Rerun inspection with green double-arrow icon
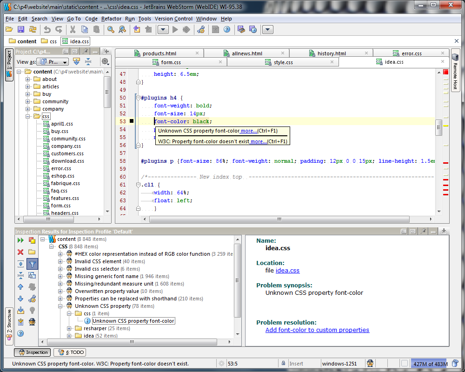The height and width of the screenshot is (372, 465). 20,240
